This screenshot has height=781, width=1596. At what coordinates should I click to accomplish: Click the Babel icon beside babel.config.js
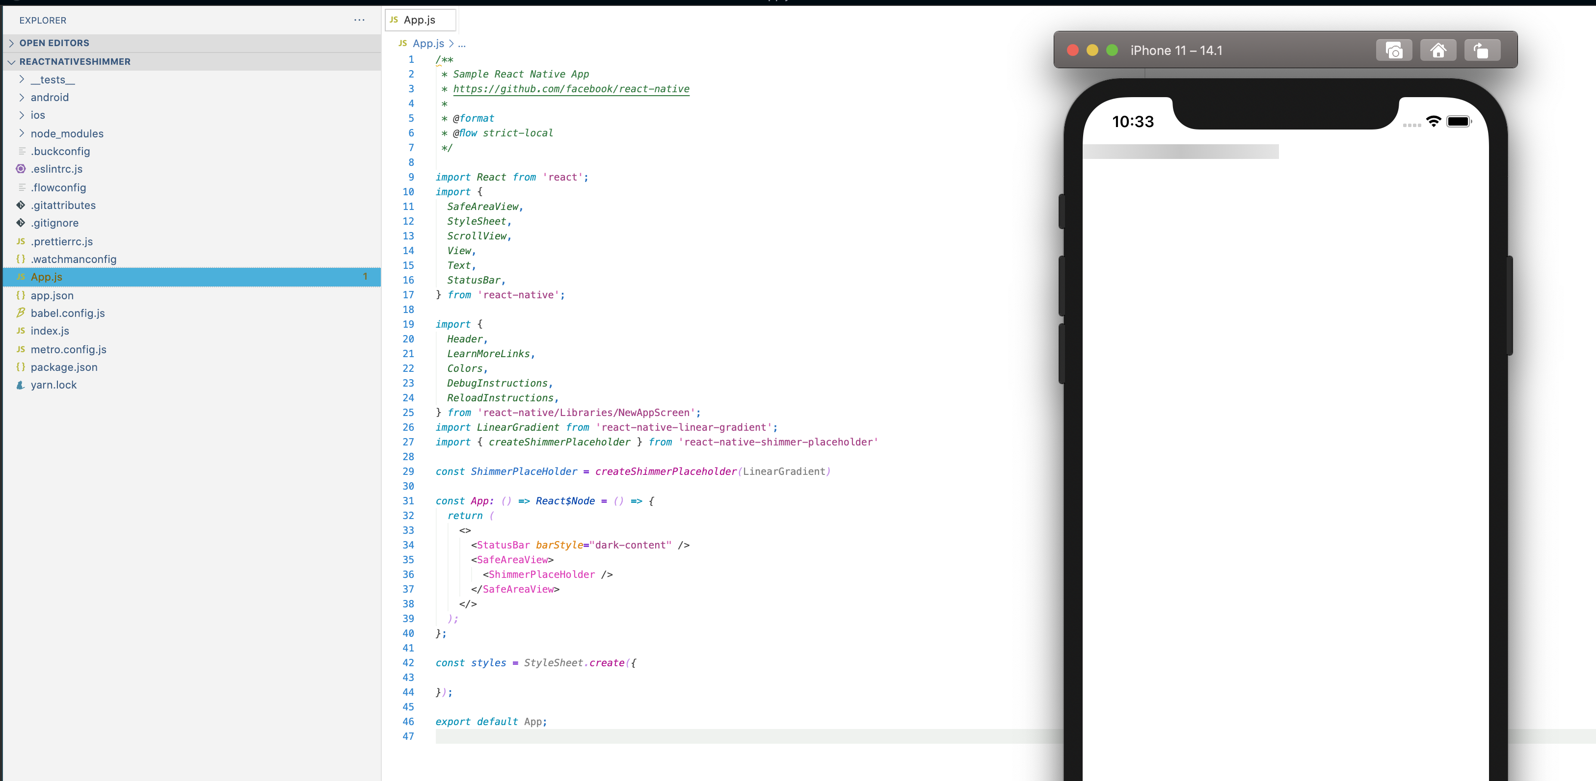tap(21, 313)
